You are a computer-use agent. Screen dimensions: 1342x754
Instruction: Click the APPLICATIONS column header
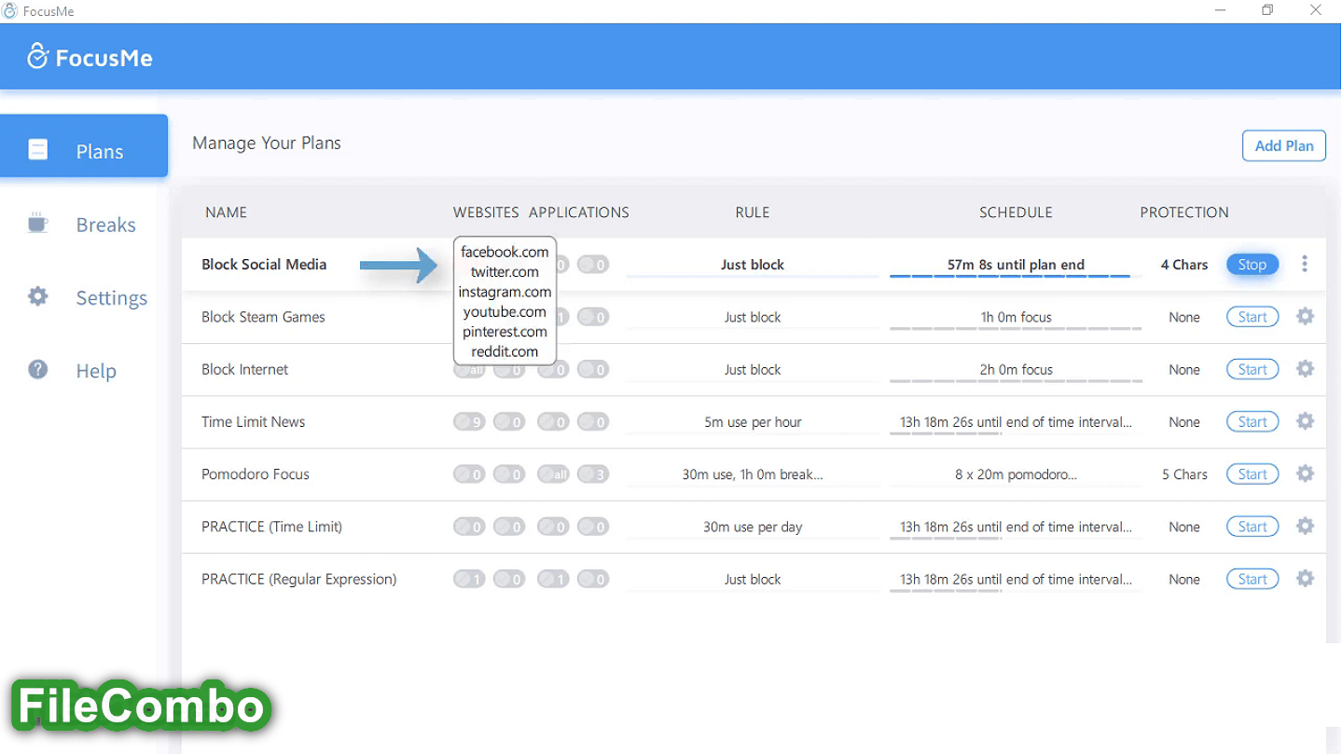(x=578, y=212)
